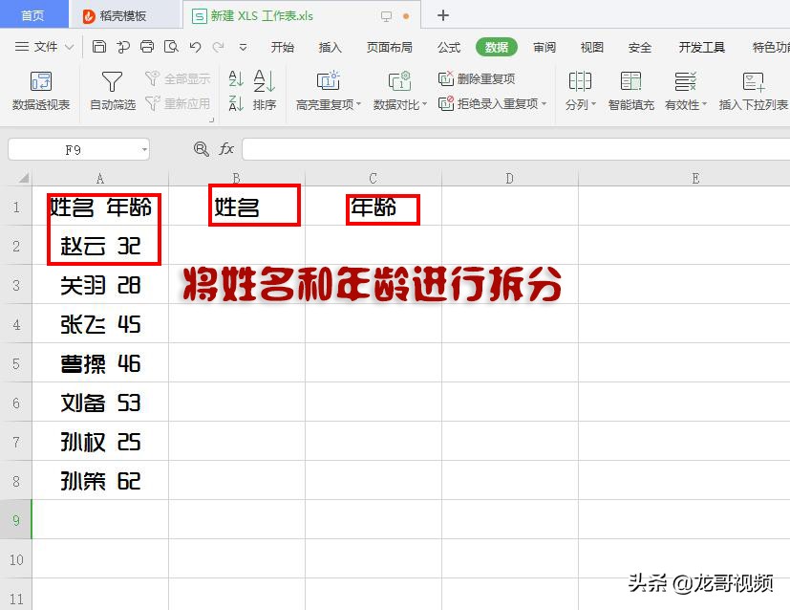Select the 首页 home tab
Screen dimensions: 790x610
pyautogui.click(x=34, y=14)
